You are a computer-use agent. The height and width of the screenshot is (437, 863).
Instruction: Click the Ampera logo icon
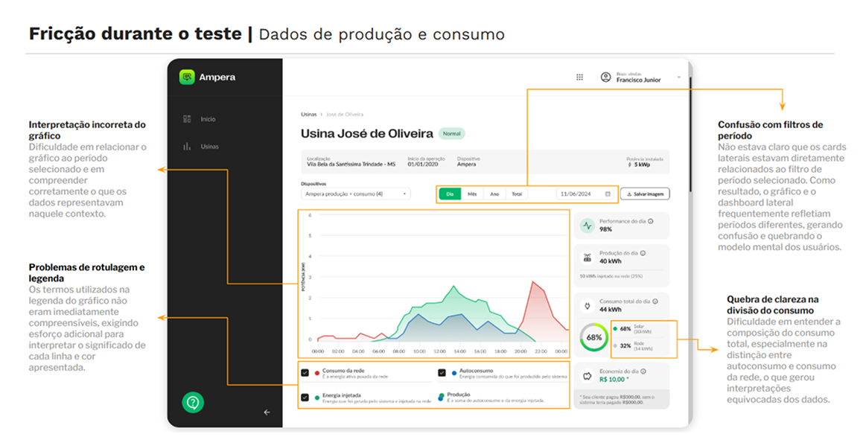(x=187, y=77)
